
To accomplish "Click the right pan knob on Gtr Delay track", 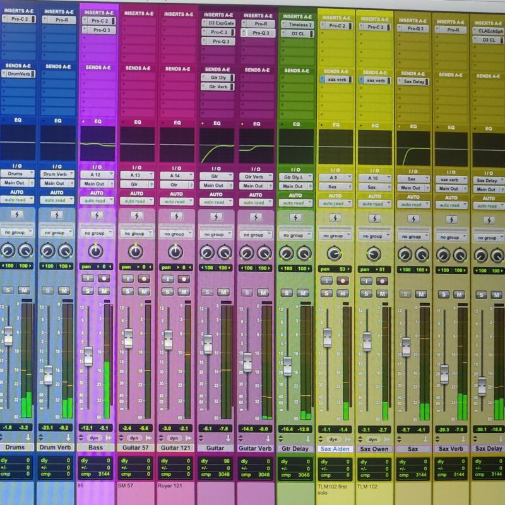I will [x=304, y=254].
